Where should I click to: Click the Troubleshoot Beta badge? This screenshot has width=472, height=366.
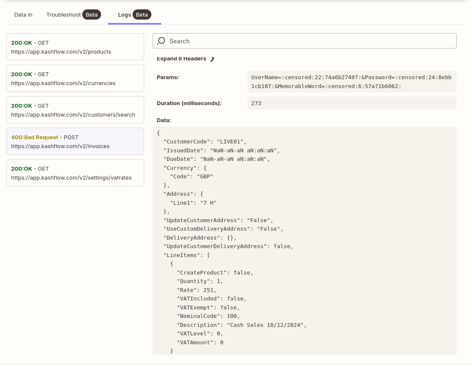pos(92,15)
